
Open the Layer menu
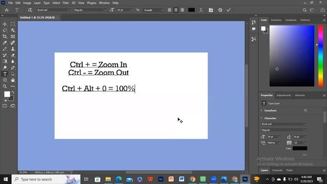[37, 3]
